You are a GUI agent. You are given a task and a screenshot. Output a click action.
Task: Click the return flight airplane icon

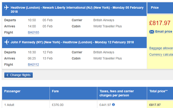coord(7,42)
